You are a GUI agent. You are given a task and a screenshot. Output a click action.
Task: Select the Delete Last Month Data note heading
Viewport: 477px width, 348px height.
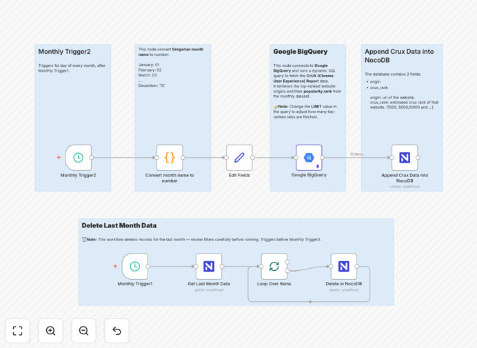click(119, 225)
